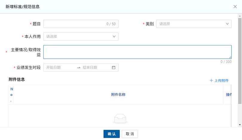Viewport: 242px width, 140px height.
Task: Click the 操作 column header
Action: (x=229, y=95)
